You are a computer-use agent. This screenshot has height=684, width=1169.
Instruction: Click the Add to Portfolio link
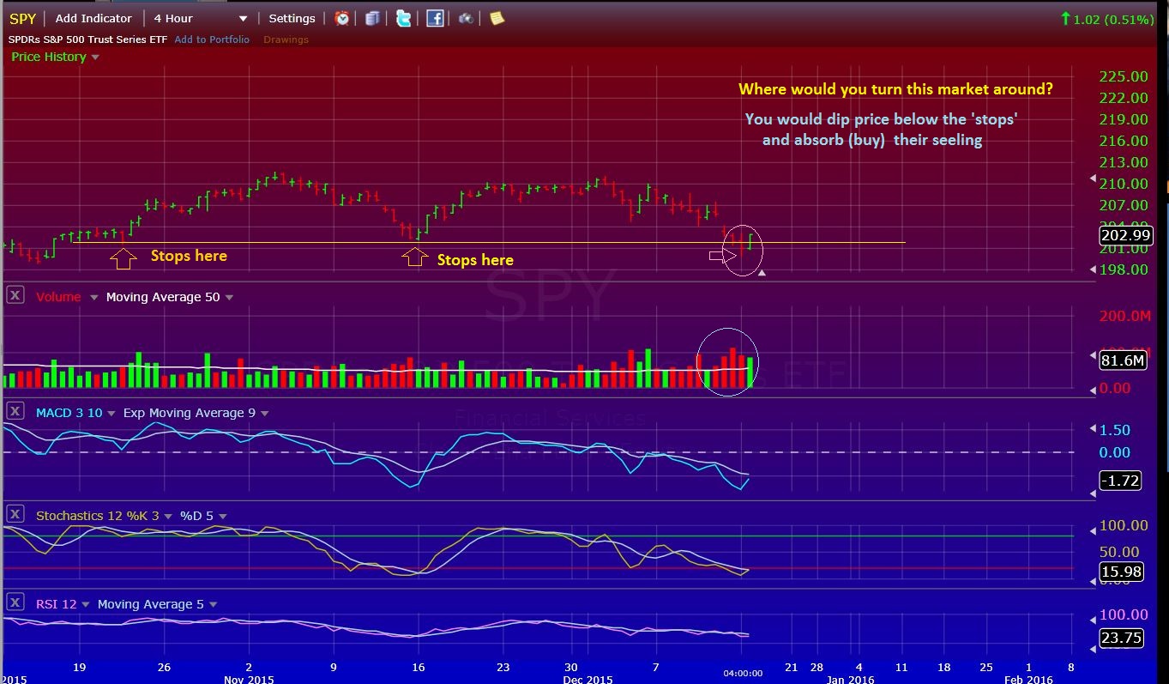click(x=212, y=39)
